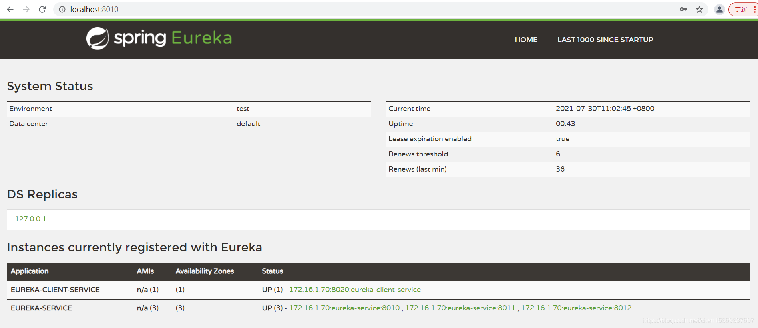
Task: Click the Current time label
Action: click(410, 109)
